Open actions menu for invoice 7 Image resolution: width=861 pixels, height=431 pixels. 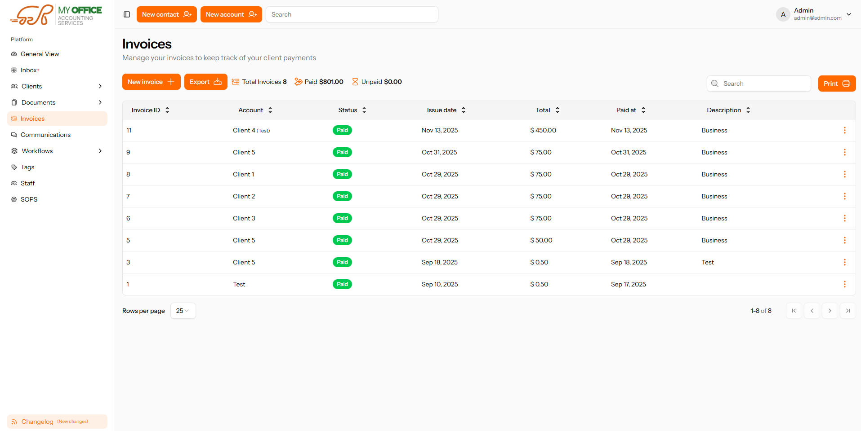coord(844,196)
